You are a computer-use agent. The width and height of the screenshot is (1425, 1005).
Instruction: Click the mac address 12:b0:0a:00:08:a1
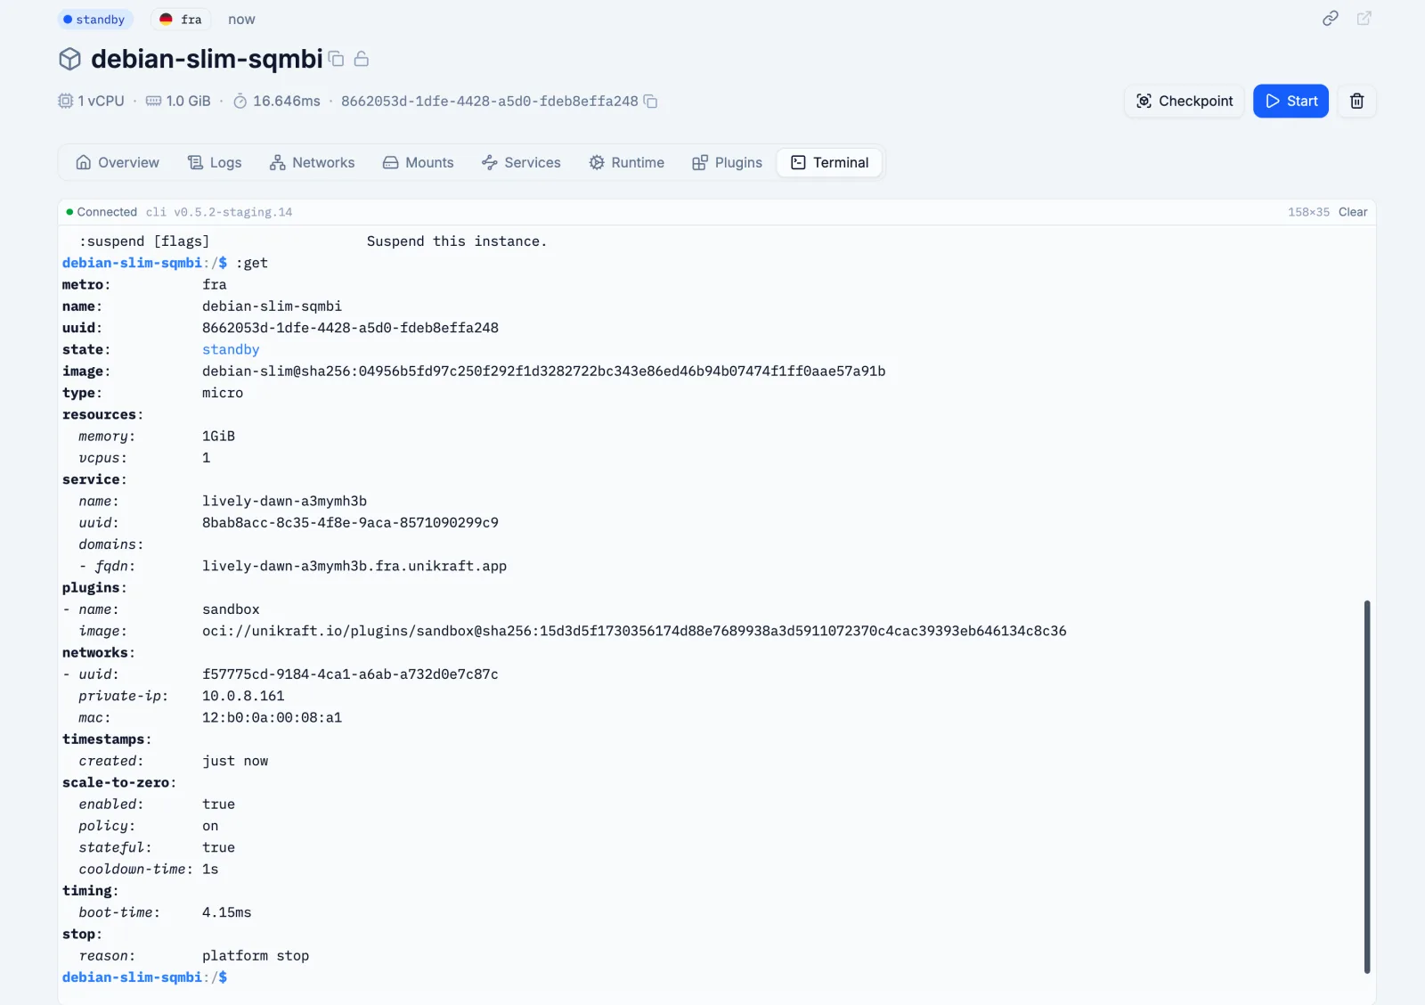[272, 717]
